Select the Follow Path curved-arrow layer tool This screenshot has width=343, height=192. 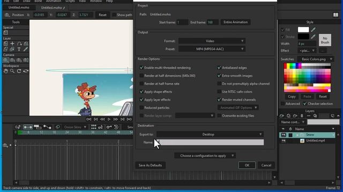pyautogui.click(x=19, y=44)
